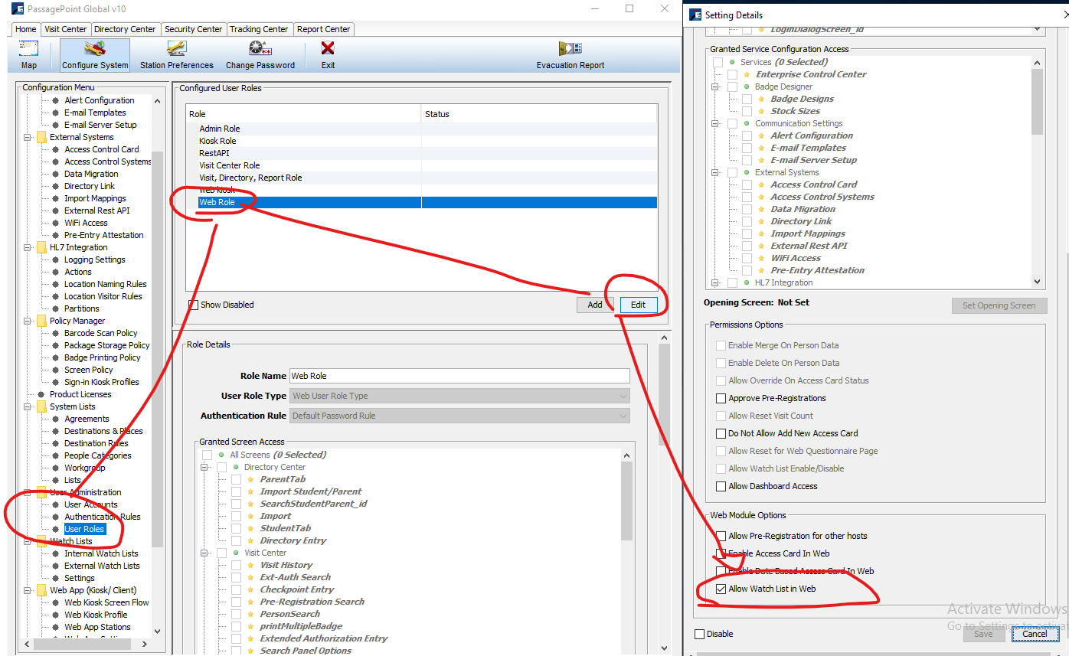This screenshot has height=656, width=1069.
Task: Collapse the Visit Center tree node
Action: [204, 553]
